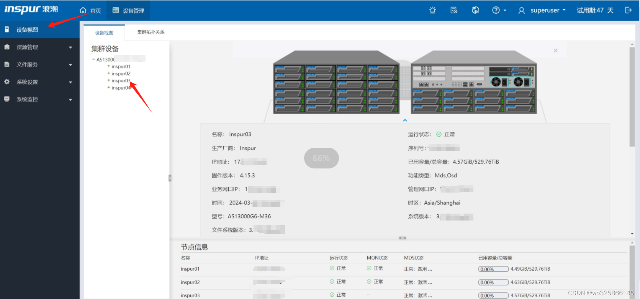Click the 名称 column header
The width and height of the screenshot is (640, 299).
185,258
